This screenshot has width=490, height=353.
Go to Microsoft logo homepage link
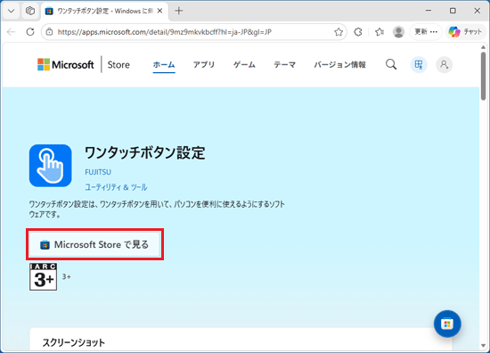[x=66, y=65]
